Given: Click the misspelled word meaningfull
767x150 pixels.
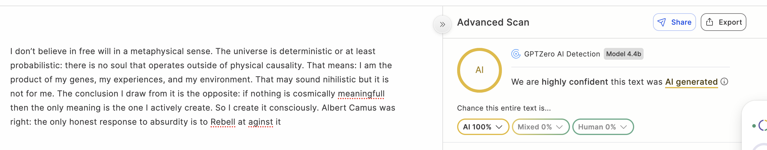Looking at the screenshot, I should (361, 94).
